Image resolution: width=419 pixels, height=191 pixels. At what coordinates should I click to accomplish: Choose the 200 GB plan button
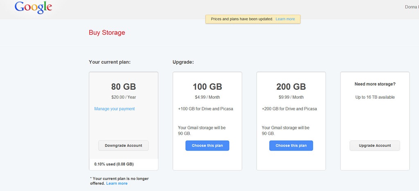point(291,146)
